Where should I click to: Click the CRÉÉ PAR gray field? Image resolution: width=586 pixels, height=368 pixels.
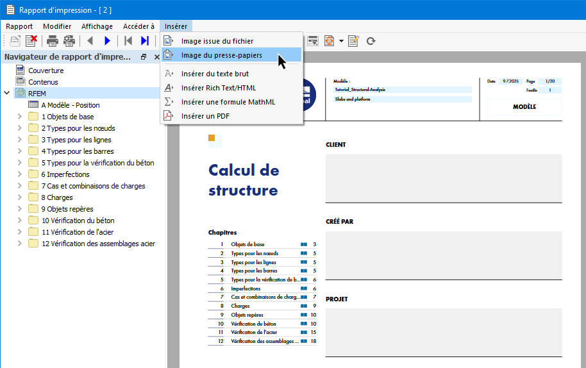pos(444,255)
